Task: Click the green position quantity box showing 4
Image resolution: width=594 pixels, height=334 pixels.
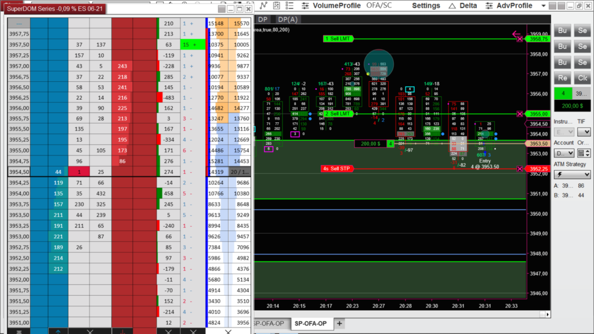Action: coord(562,94)
